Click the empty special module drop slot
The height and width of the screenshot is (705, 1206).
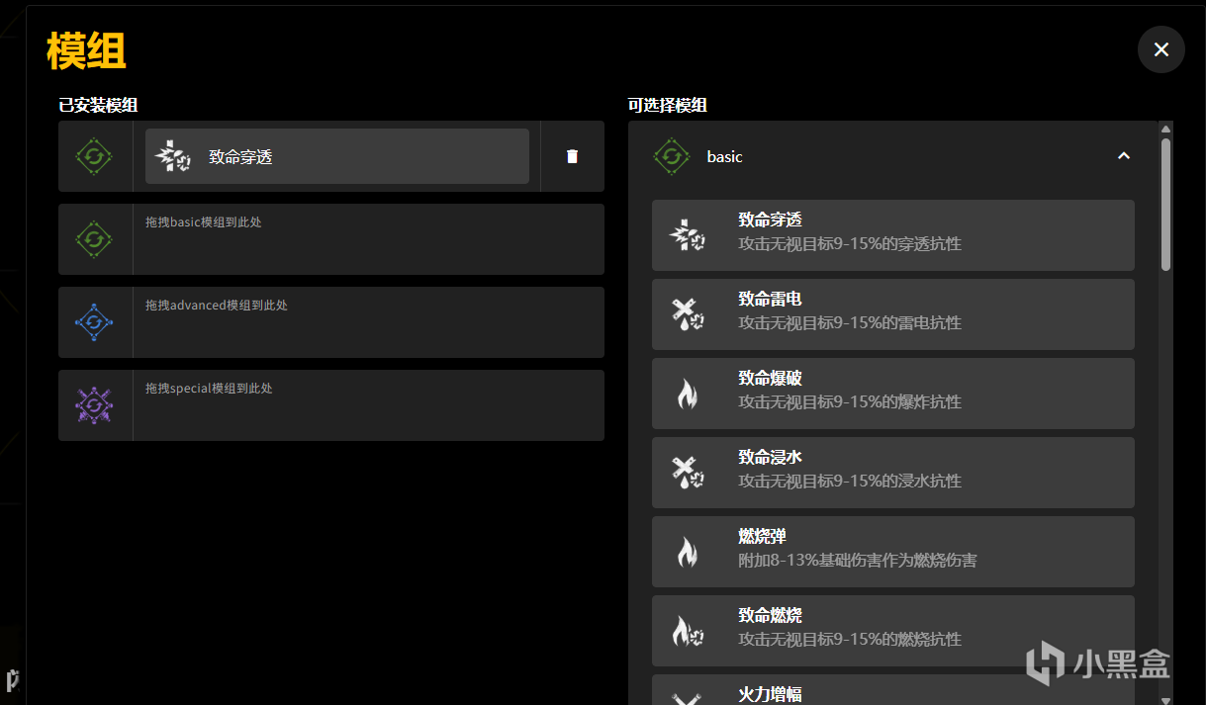(366, 405)
